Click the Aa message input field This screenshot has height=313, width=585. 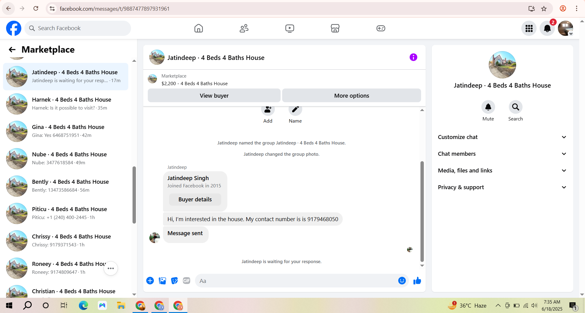pyautogui.click(x=297, y=281)
